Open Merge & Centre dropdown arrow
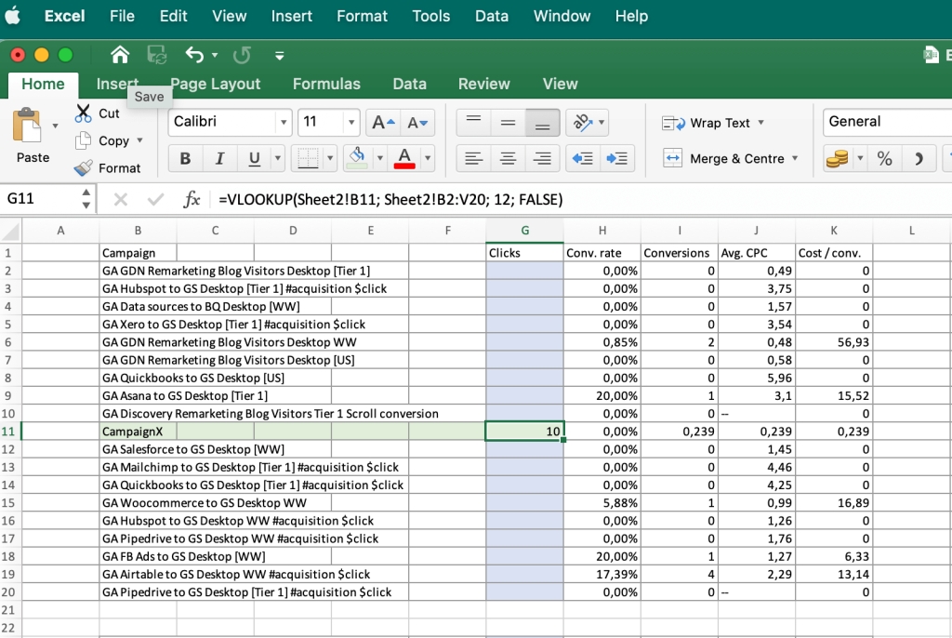The image size is (952, 638). (x=795, y=159)
